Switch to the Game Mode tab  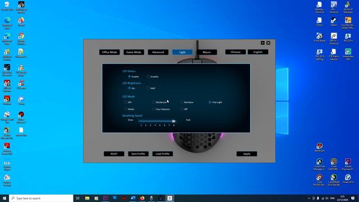point(134,52)
